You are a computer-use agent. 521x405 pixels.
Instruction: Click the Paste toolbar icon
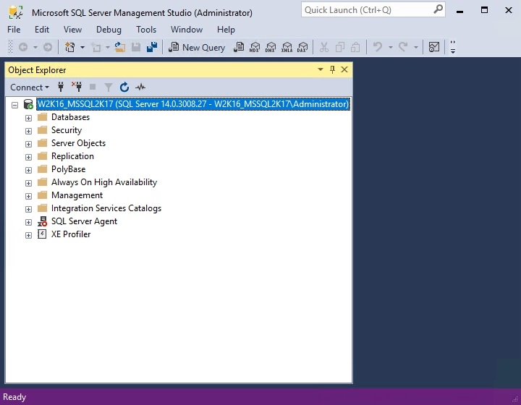click(x=355, y=48)
